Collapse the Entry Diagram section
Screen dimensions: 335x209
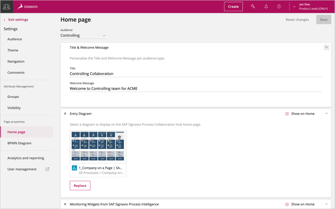(x=326, y=113)
